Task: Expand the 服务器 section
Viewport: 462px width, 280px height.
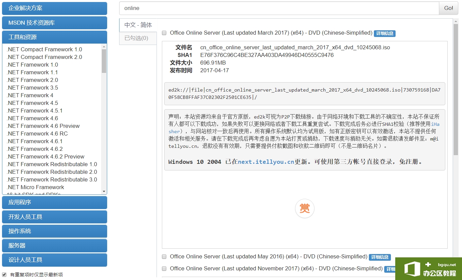Action: [55, 245]
